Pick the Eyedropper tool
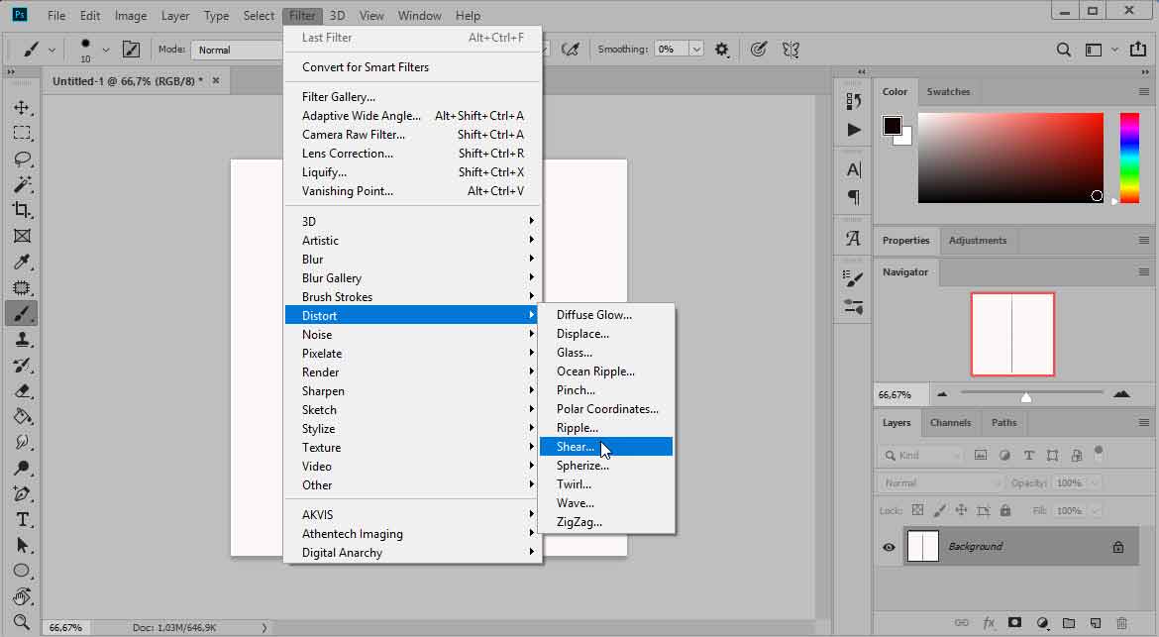Viewport: 1159px width, 637px height. (21, 262)
